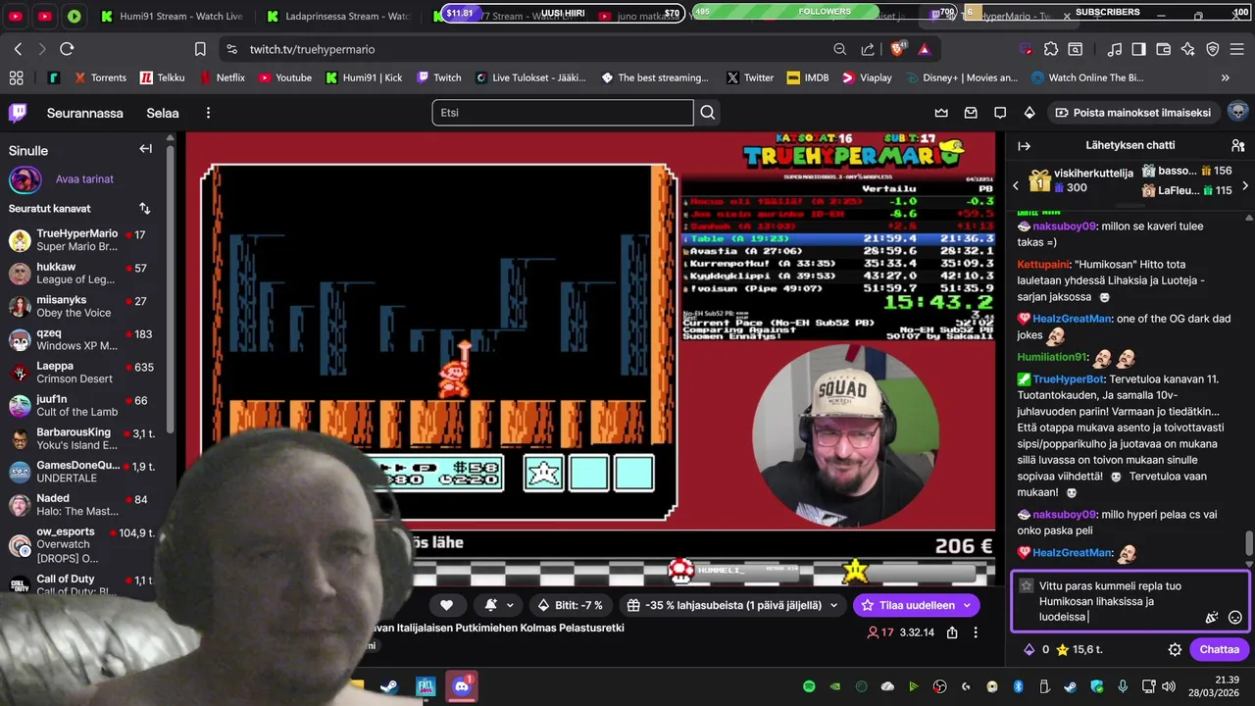Viewport: 1255px width, 706px height.
Task: Click the Chattaa send button
Action: tap(1219, 649)
